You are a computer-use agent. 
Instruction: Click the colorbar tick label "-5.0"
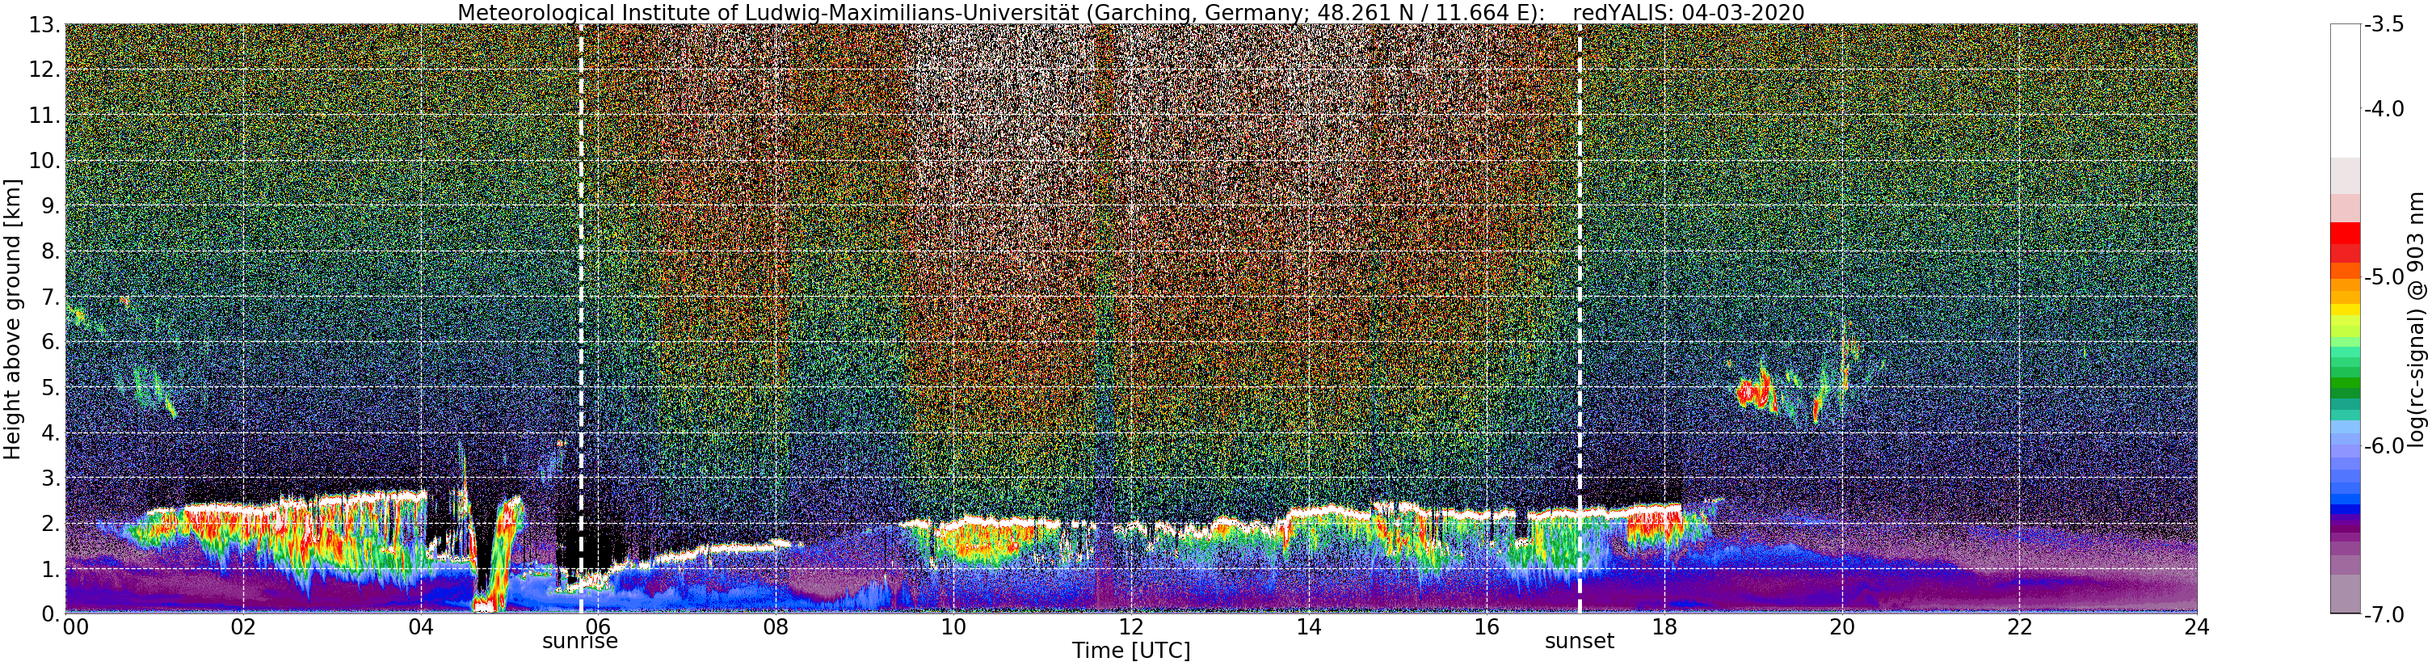click(2384, 276)
